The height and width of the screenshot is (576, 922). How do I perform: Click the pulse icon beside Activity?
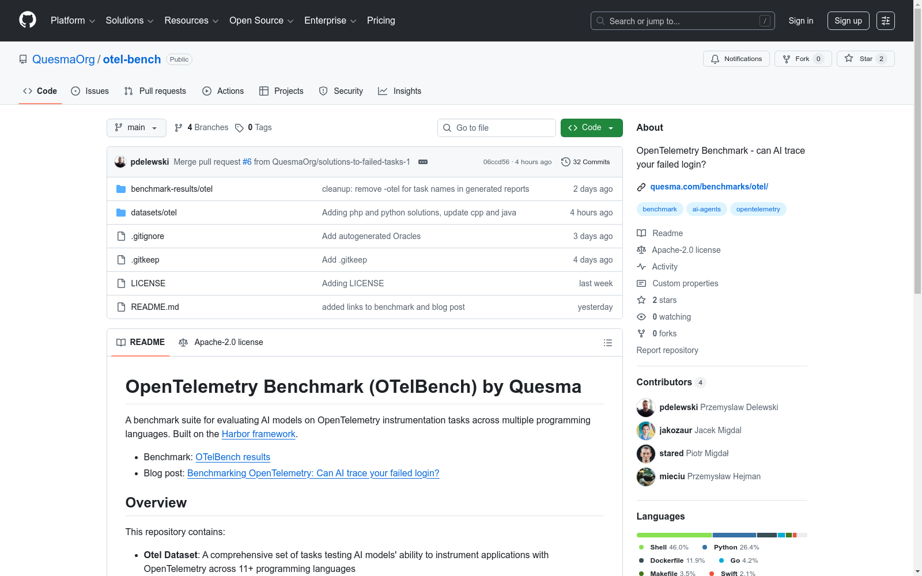pos(641,267)
